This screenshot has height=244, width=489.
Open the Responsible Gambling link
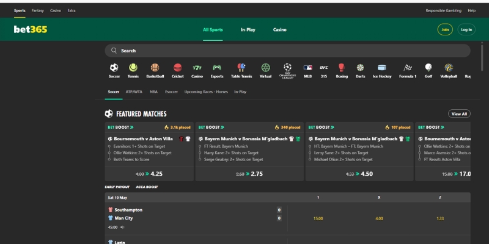444,10
